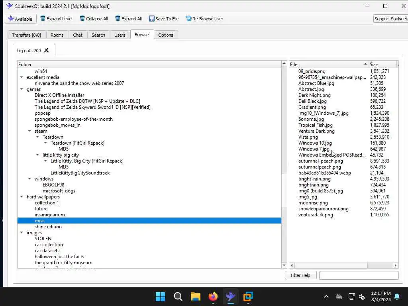408x306 pixels.
Task: Select 'LittleKittyBigCitySoundtrack' folder
Action: pos(80,173)
